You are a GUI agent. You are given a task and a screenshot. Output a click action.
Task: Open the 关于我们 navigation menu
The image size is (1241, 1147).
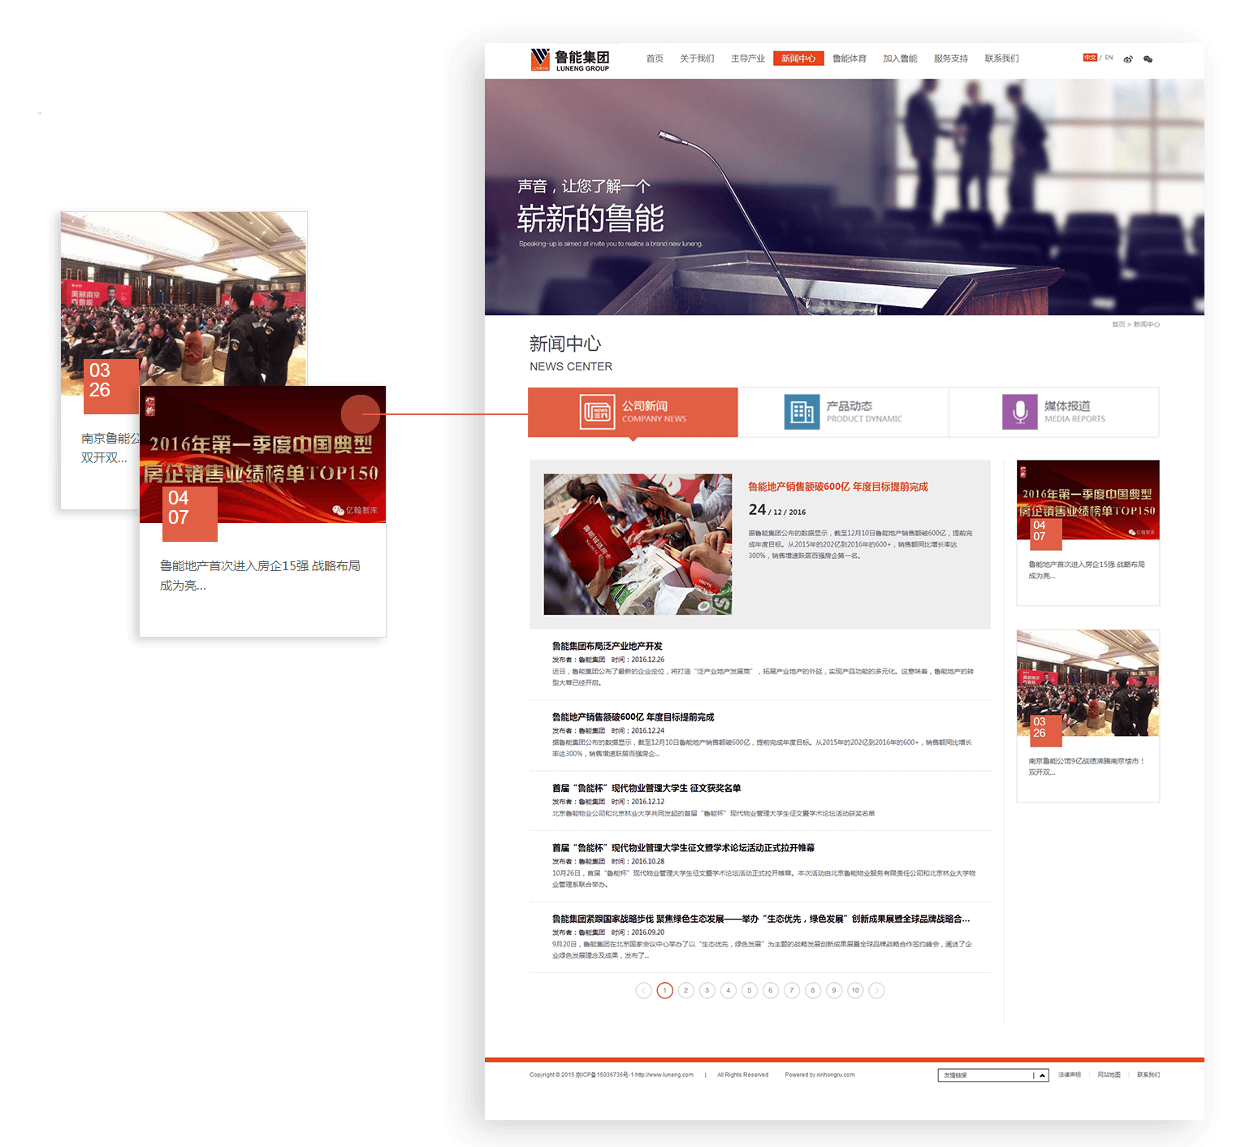(697, 58)
